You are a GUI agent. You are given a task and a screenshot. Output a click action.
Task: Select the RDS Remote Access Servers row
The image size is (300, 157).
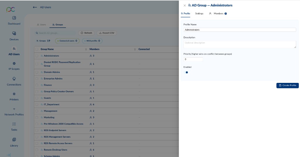click(x=106, y=143)
